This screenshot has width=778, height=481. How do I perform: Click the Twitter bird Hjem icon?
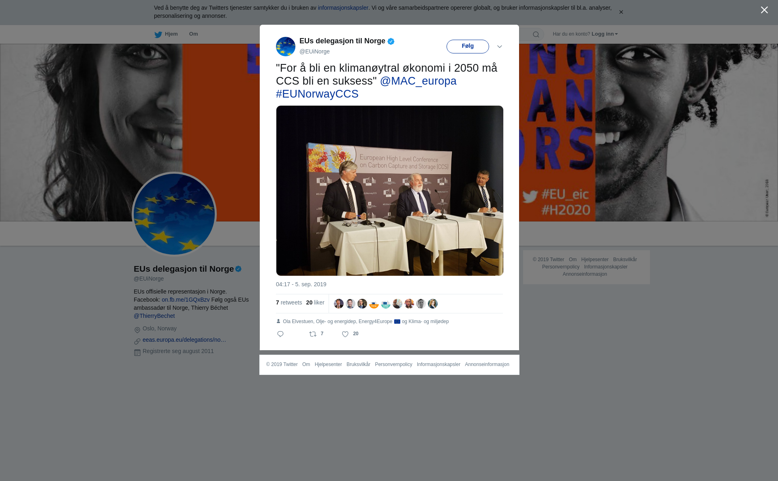pos(158,34)
